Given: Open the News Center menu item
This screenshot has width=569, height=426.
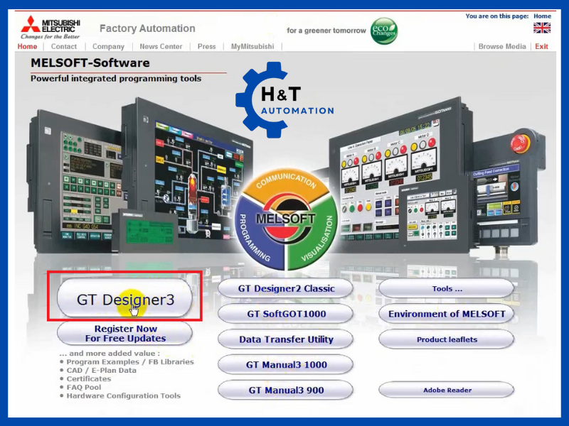Looking at the screenshot, I should pyautogui.click(x=161, y=47).
